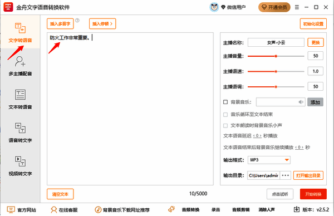Click inside the text editing area

coord(130,109)
